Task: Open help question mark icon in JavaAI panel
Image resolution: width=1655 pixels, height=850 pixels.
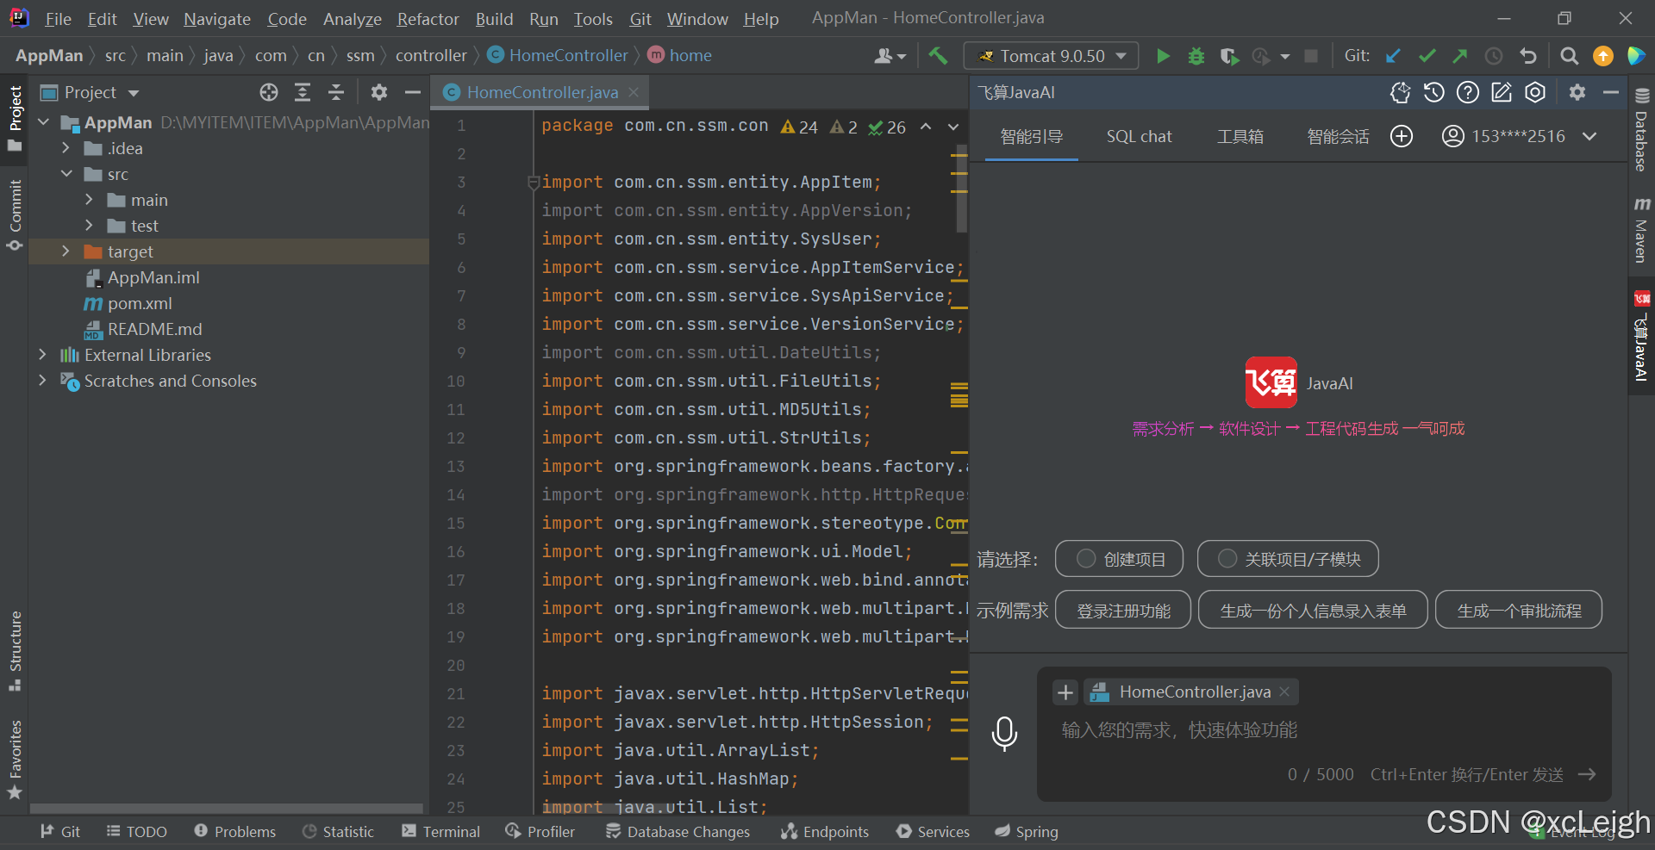Action: [x=1468, y=92]
